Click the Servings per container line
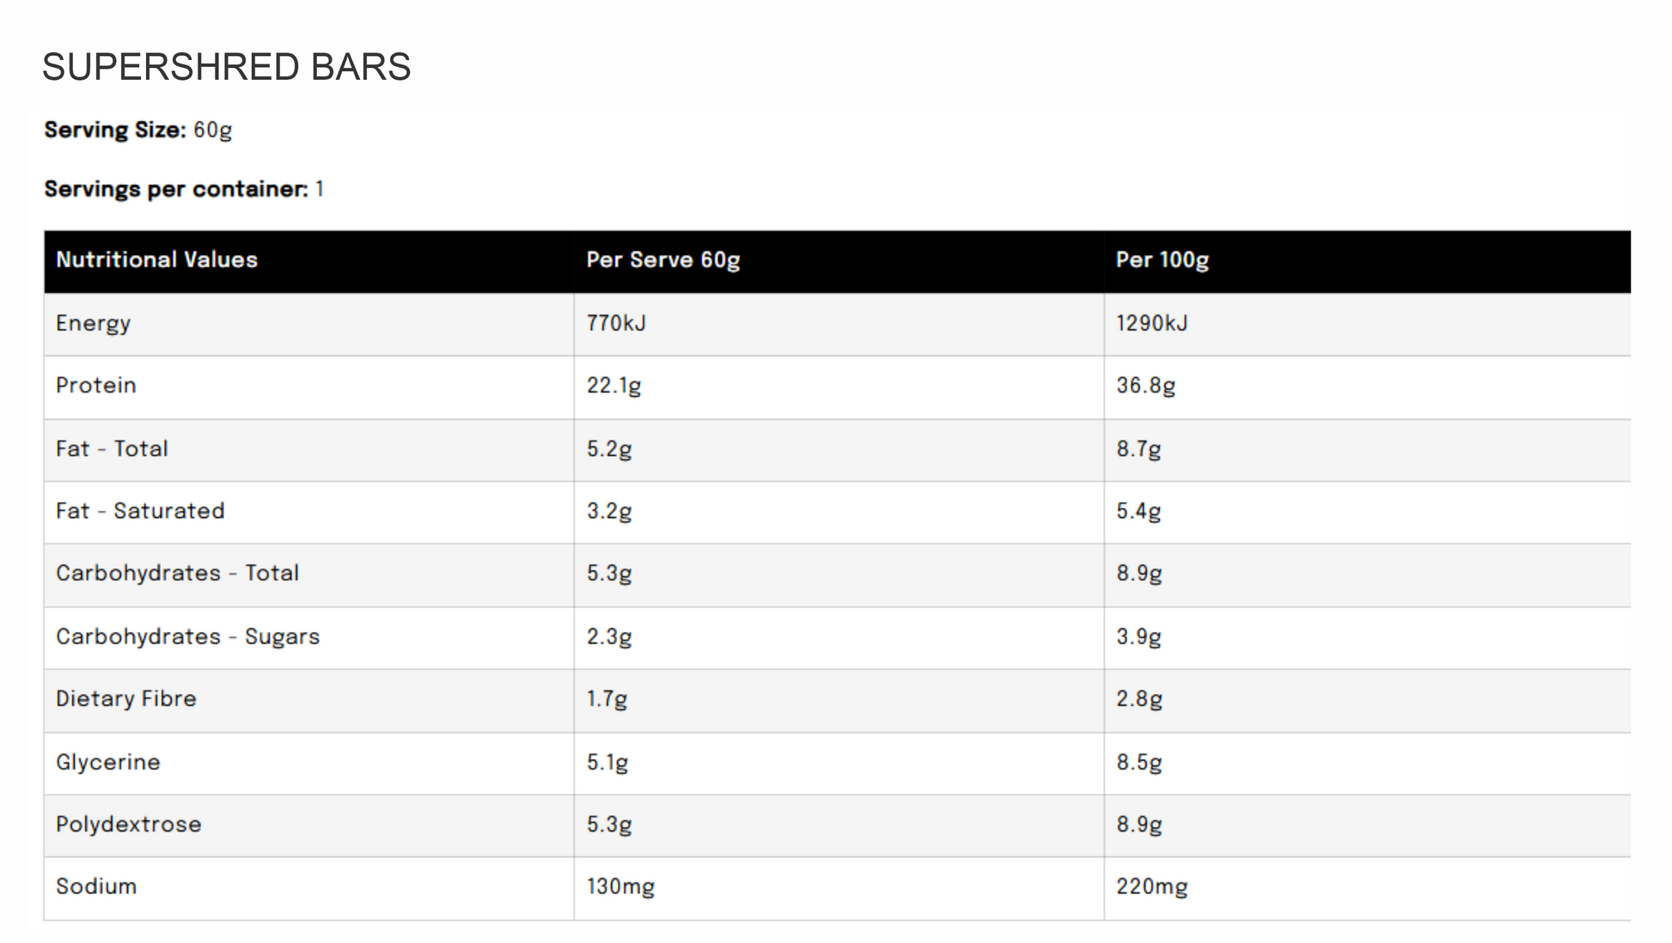Image resolution: width=1672 pixels, height=943 pixels. pyautogui.click(x=184, y=189)
